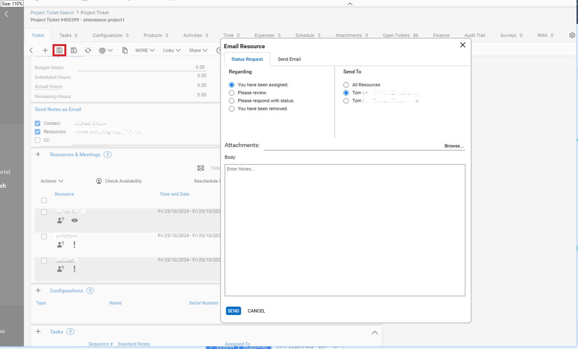The height and width of the screenshot is (349, 578).
Task: Click the envelope icon in Resources section
Action: 201,168
